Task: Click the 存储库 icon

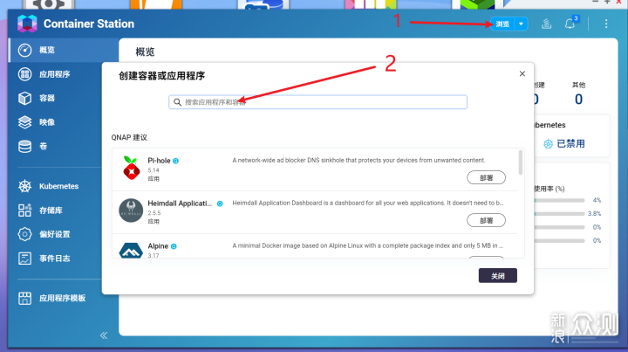Action: [24, 211]
